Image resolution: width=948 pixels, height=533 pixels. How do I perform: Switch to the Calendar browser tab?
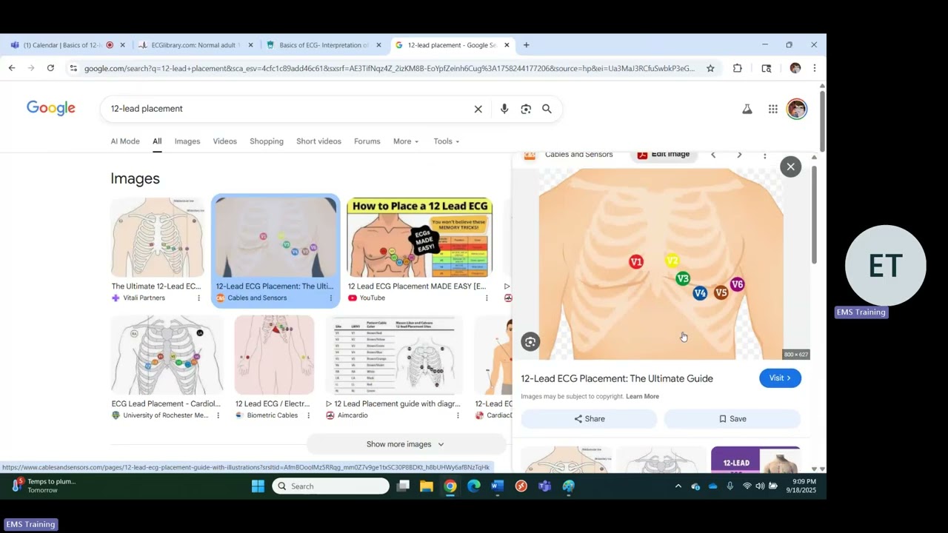[x=67, y=45]
